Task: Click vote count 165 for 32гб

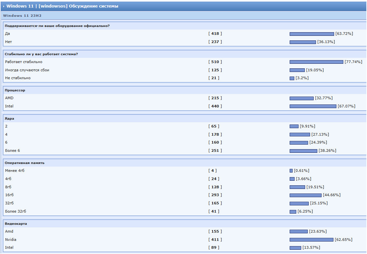Action: coord(215,203)
